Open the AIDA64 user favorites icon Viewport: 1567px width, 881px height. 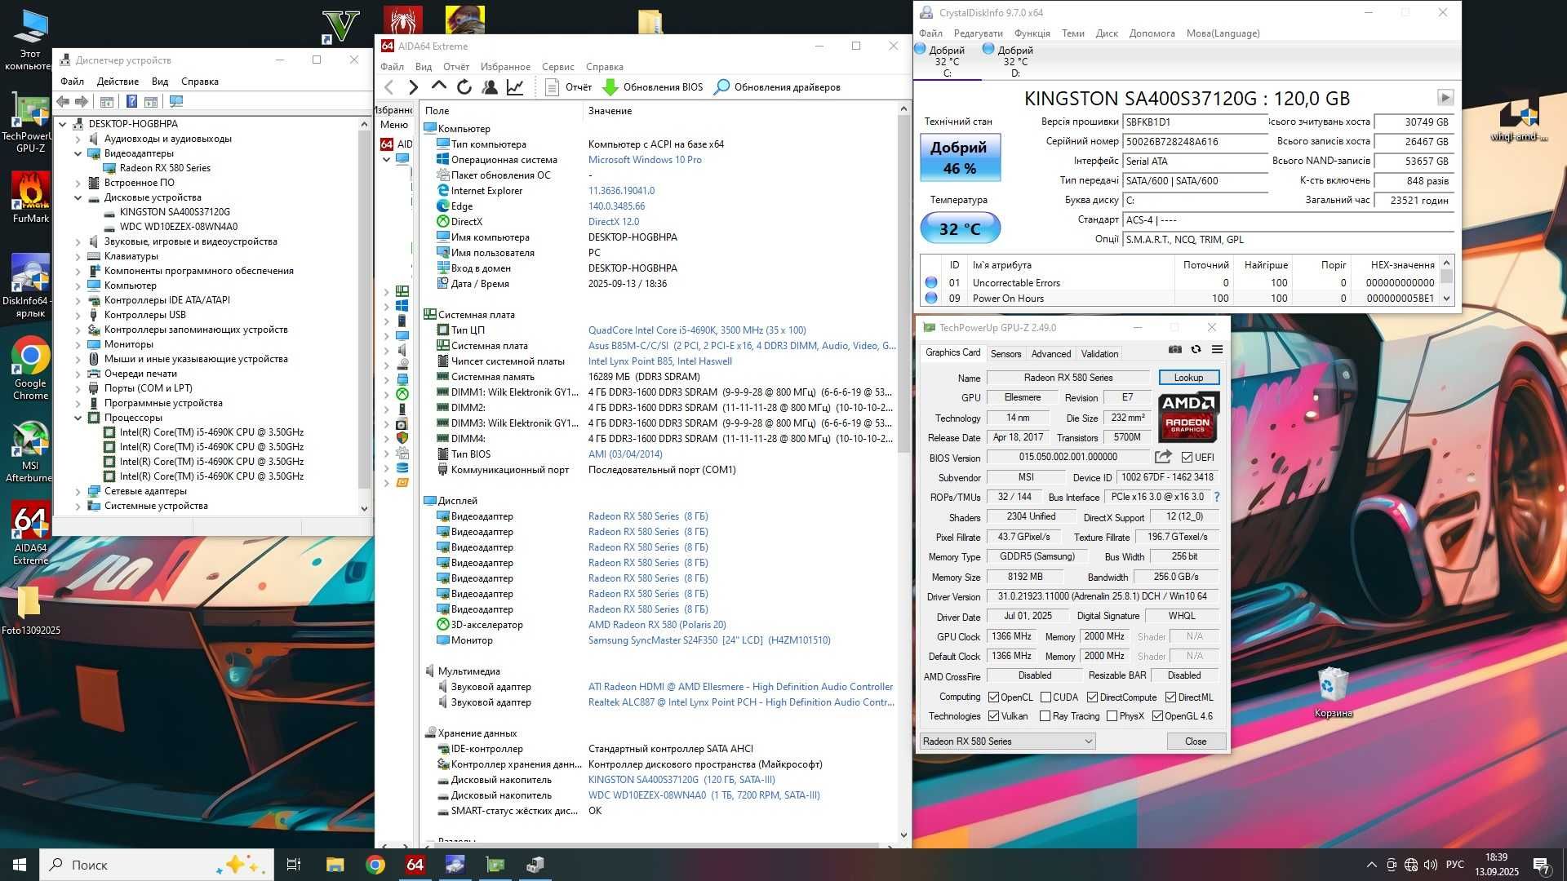(x=490, y=87)
